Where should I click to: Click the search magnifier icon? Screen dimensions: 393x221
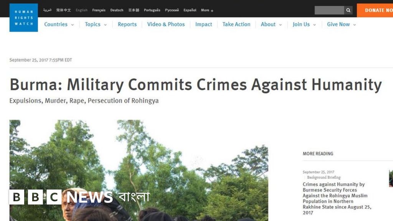click(348, 10)
